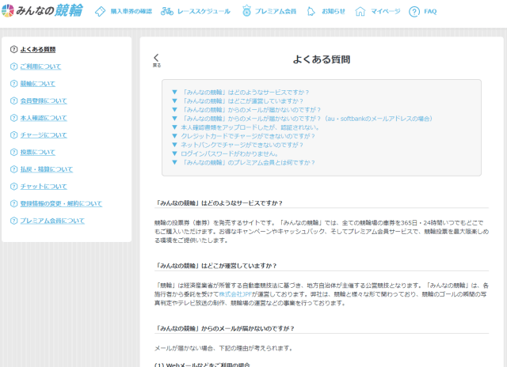Click the back arrow labeled 戻る
Screen dimensions: 507x367
point(157,60)
